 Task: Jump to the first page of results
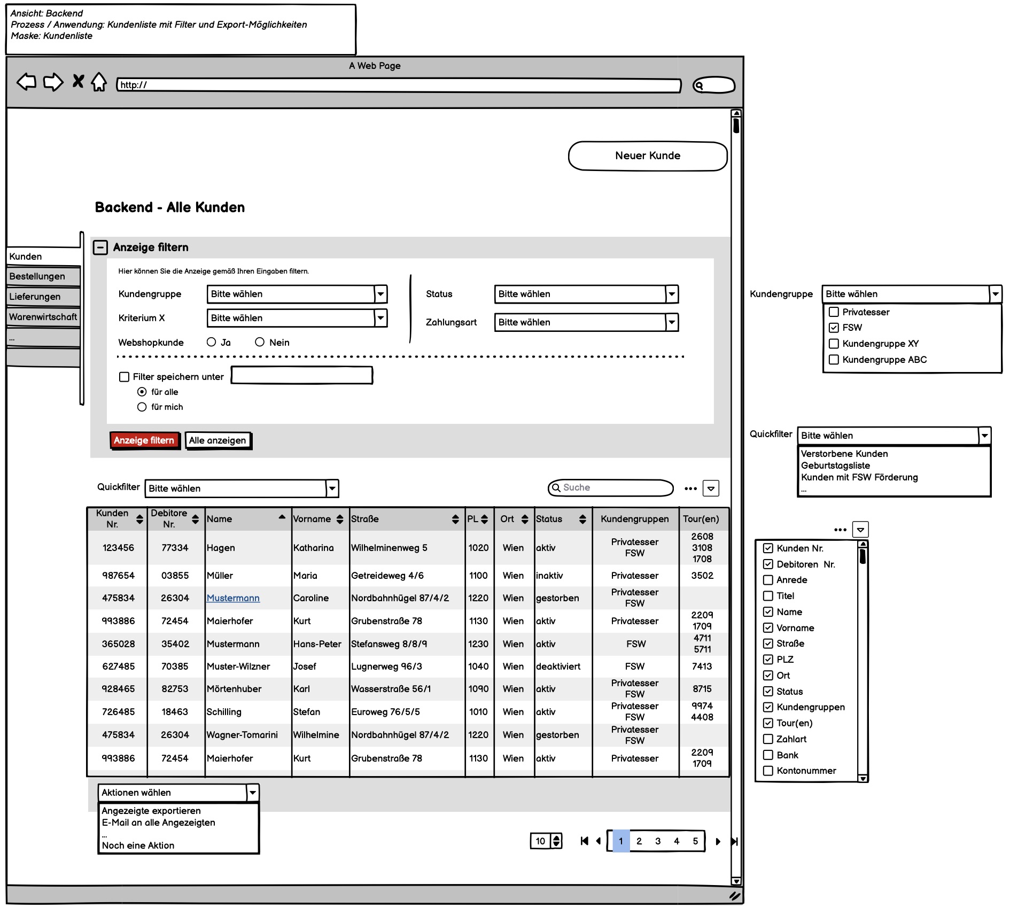coord(584,841)
